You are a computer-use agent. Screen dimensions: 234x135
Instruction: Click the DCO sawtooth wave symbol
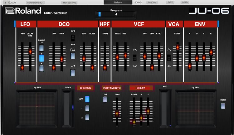[x=73, y=66]
